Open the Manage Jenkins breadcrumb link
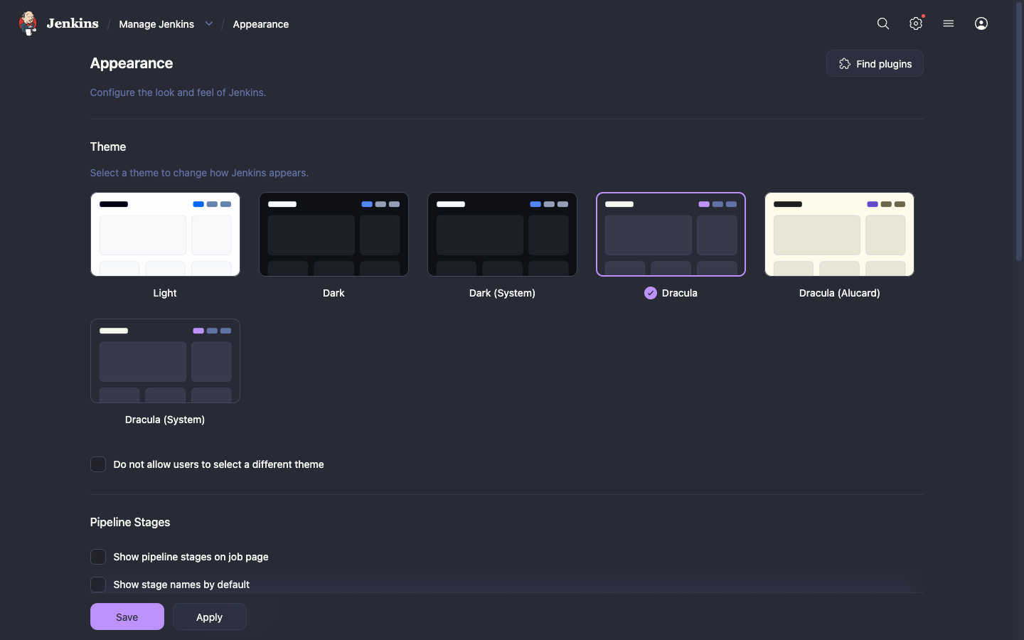Viewport: 1024px width, 640px height. click(x=156, y=24)
